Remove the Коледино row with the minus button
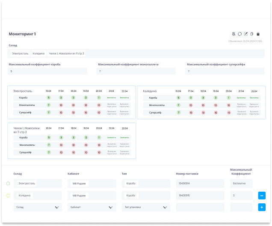The height and width of the screenshot is (226, 272). point(262,196)
